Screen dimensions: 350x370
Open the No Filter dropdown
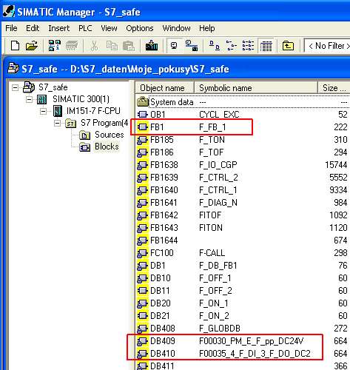pos(327,46)
